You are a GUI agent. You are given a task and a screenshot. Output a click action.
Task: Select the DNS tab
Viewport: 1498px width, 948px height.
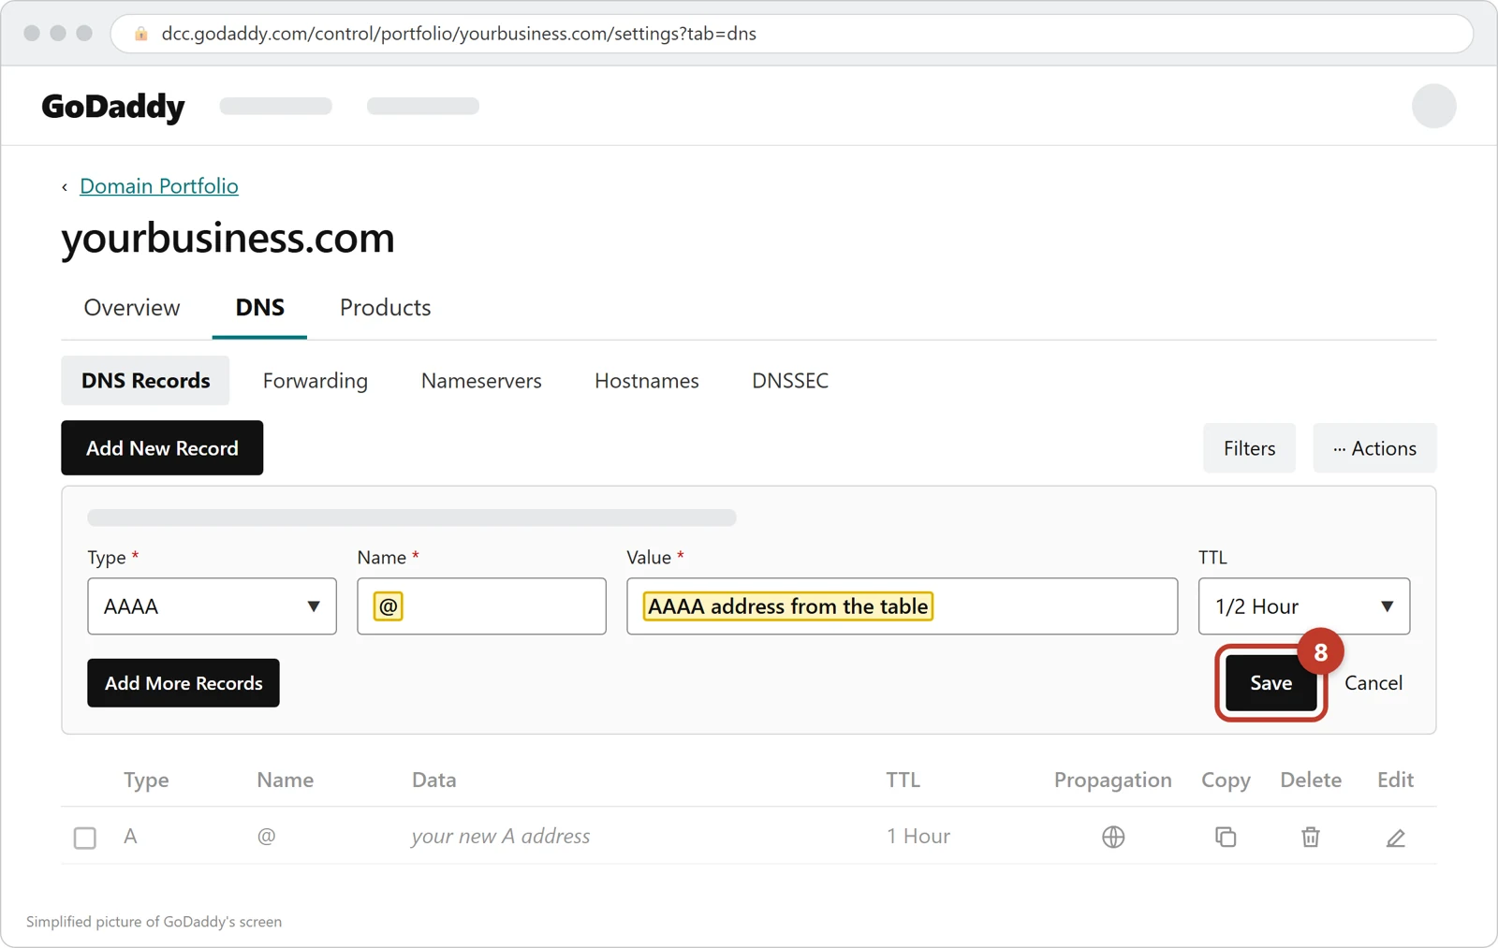point(259,308)
